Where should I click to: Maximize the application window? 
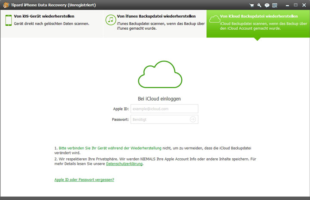click(295, 5)
